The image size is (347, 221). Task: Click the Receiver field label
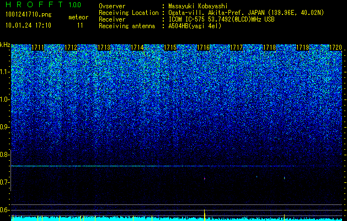pos(112,19)
